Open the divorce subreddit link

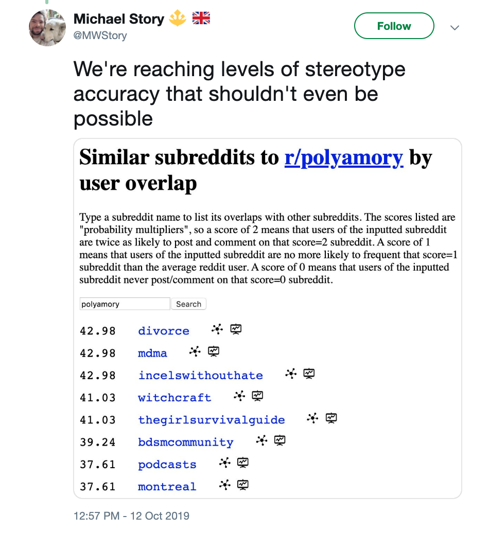tap(164, 331)
